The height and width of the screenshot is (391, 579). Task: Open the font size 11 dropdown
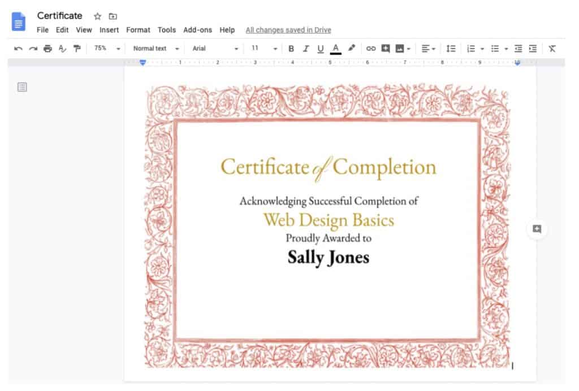264,49
